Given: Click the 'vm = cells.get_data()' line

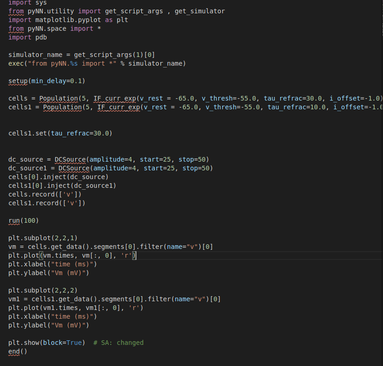Looking at the screenshot, I should 111,247.
